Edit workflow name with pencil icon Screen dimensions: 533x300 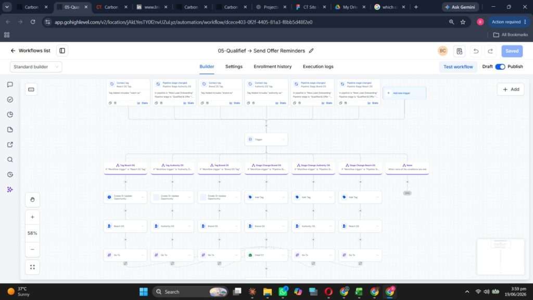311,51
